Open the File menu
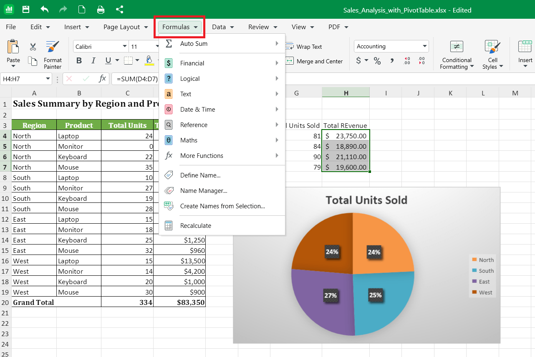This screenshot has width=535, height=357. pyautogui.click(x=11, y=27)
